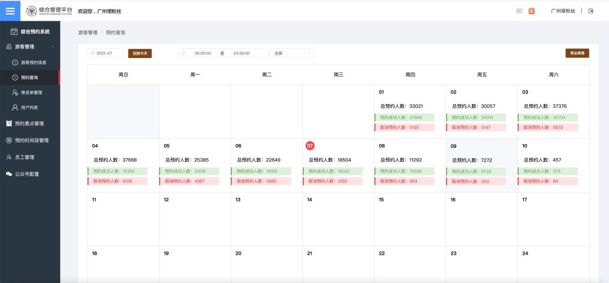The width and height of the screenshot is (609, 283).
Task: Click the 用户列表 person icon
Action: [x=15, y=107]
